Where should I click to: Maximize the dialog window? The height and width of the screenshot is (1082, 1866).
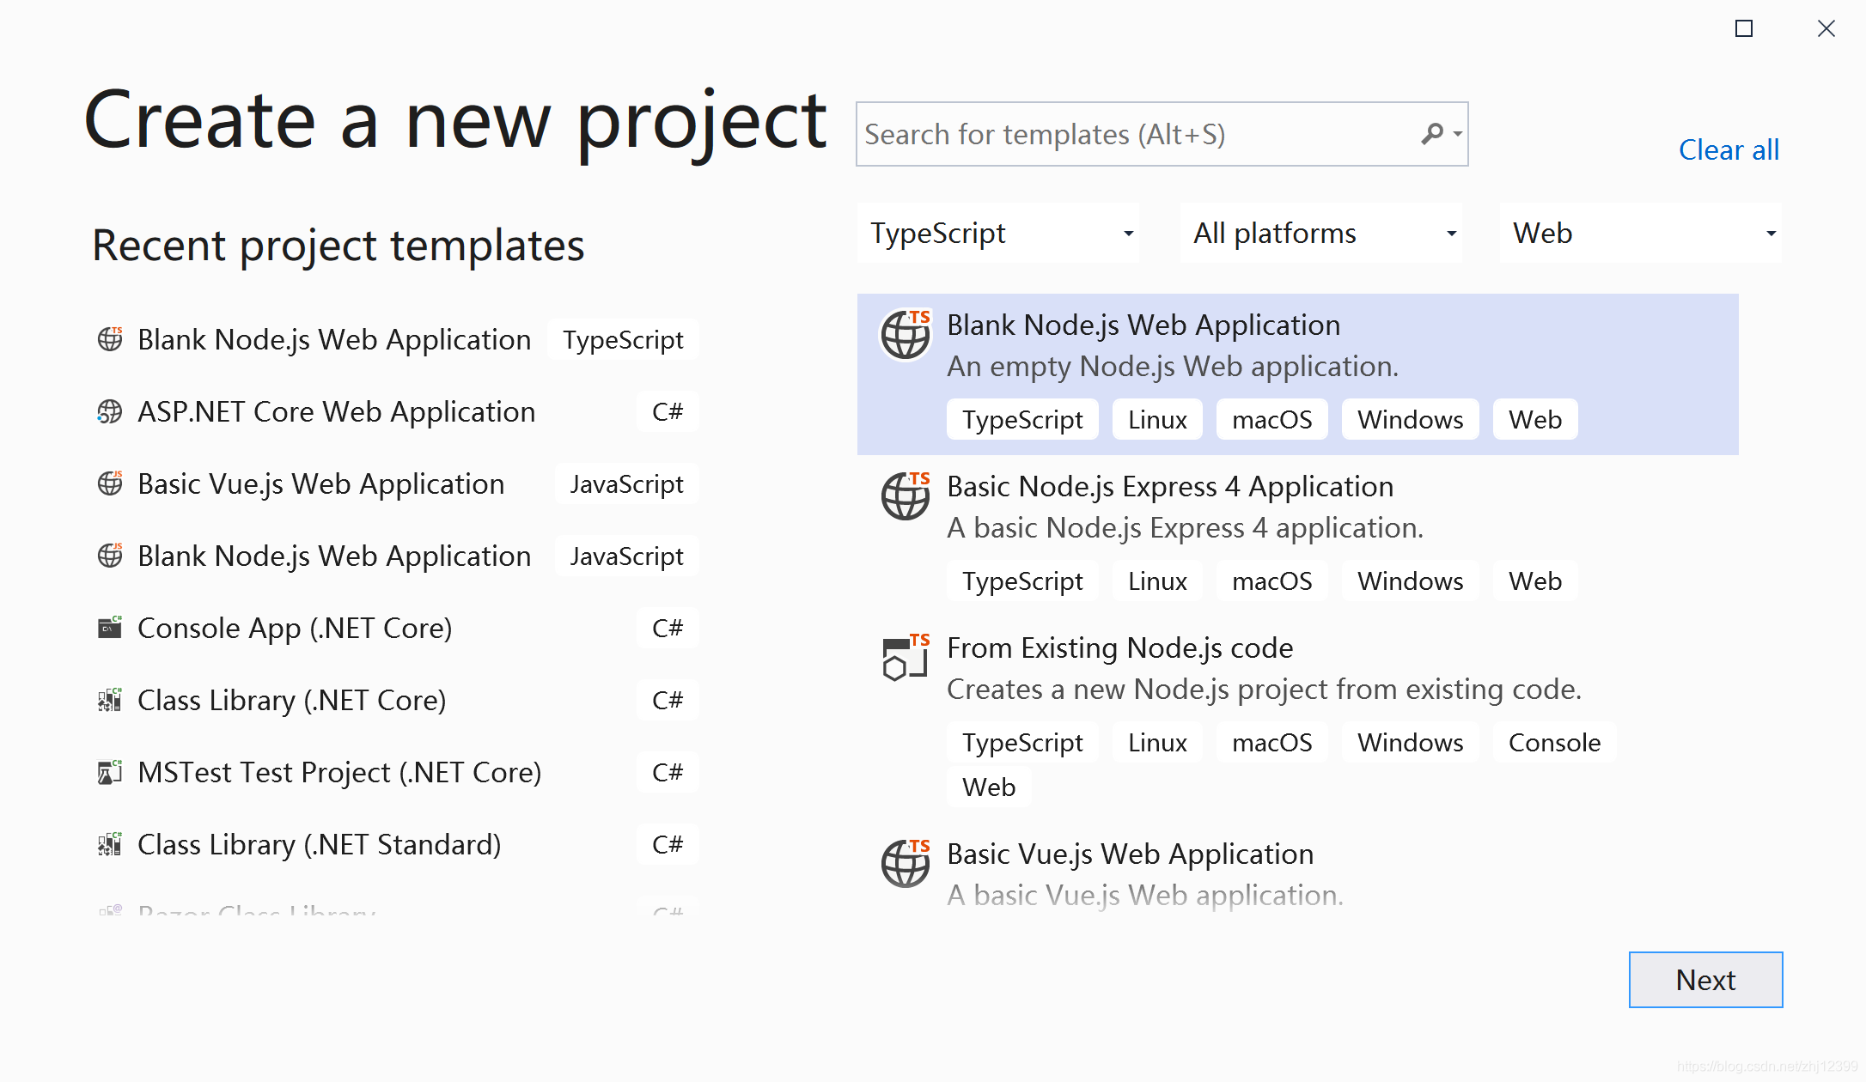1744,29
